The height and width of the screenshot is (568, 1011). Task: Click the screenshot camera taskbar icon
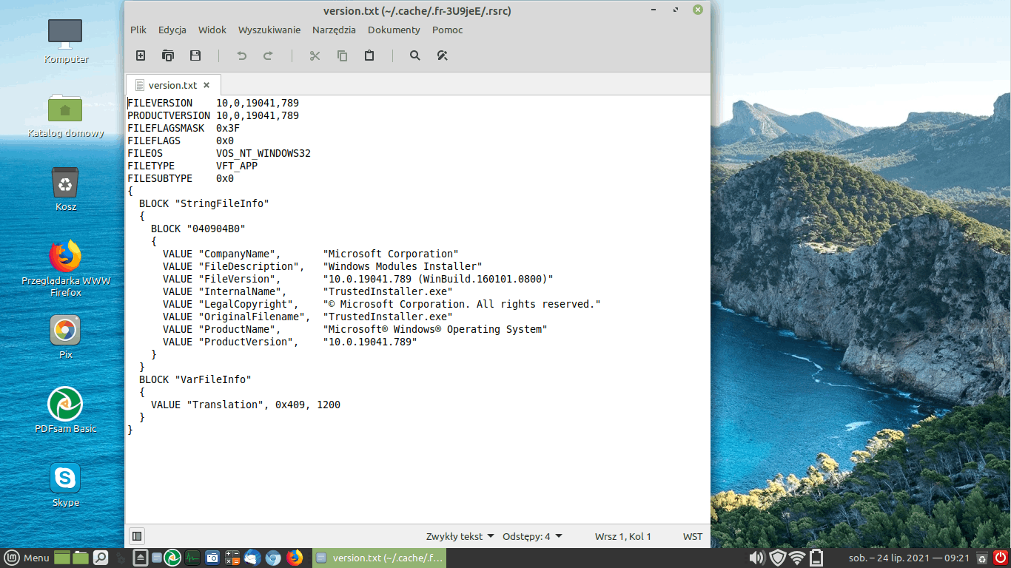[x=212, y=558]
